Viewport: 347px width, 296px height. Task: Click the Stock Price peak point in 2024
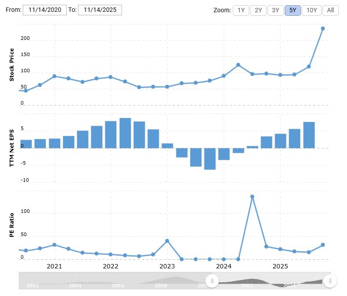(x=238, y=65)
